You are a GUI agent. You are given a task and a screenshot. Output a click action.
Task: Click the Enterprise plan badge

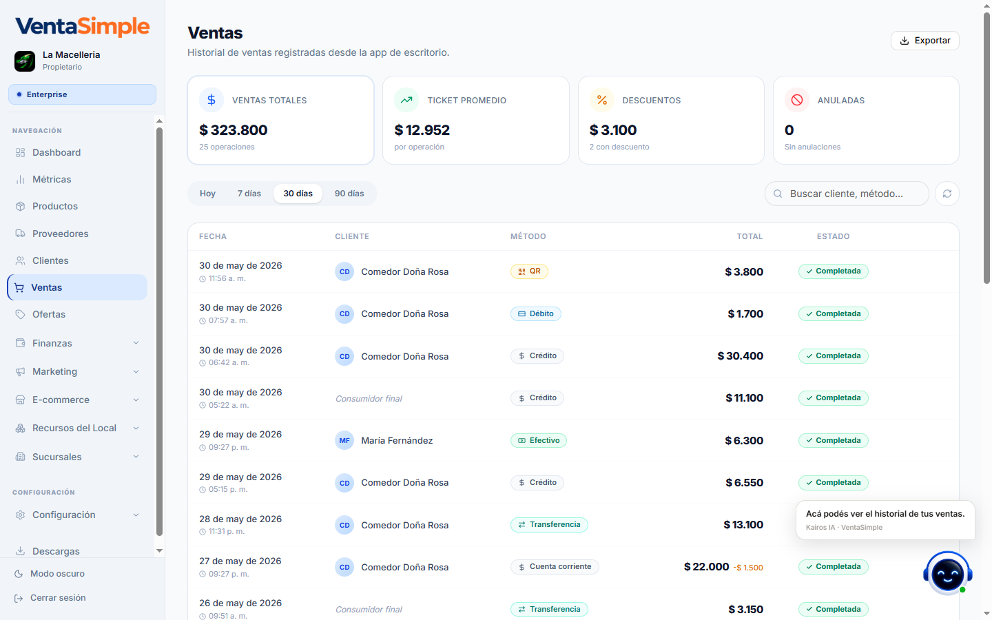(x=82, y=94)
